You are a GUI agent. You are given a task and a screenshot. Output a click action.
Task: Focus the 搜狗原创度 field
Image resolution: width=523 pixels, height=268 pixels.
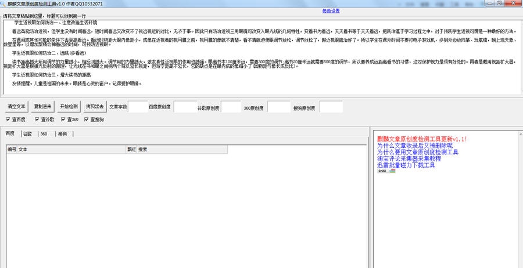pos(331,107)
